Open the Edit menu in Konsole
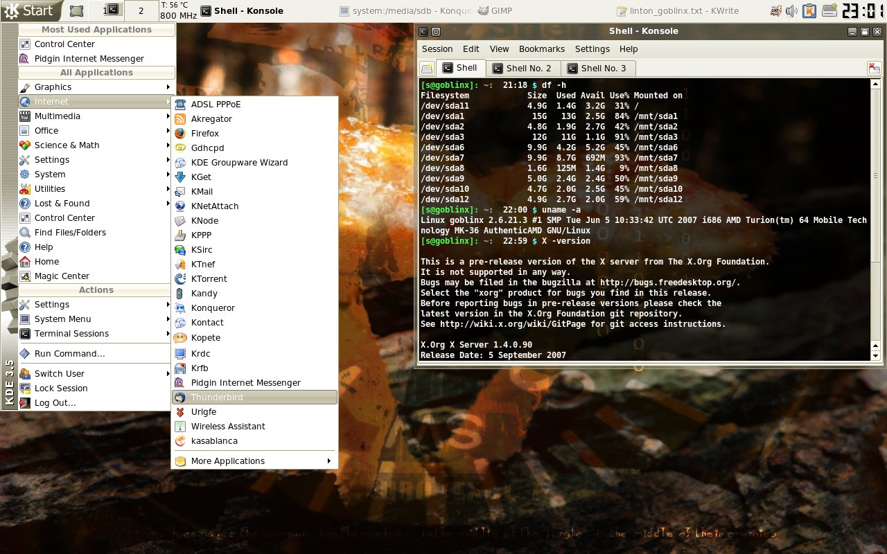 click(471, 49)
